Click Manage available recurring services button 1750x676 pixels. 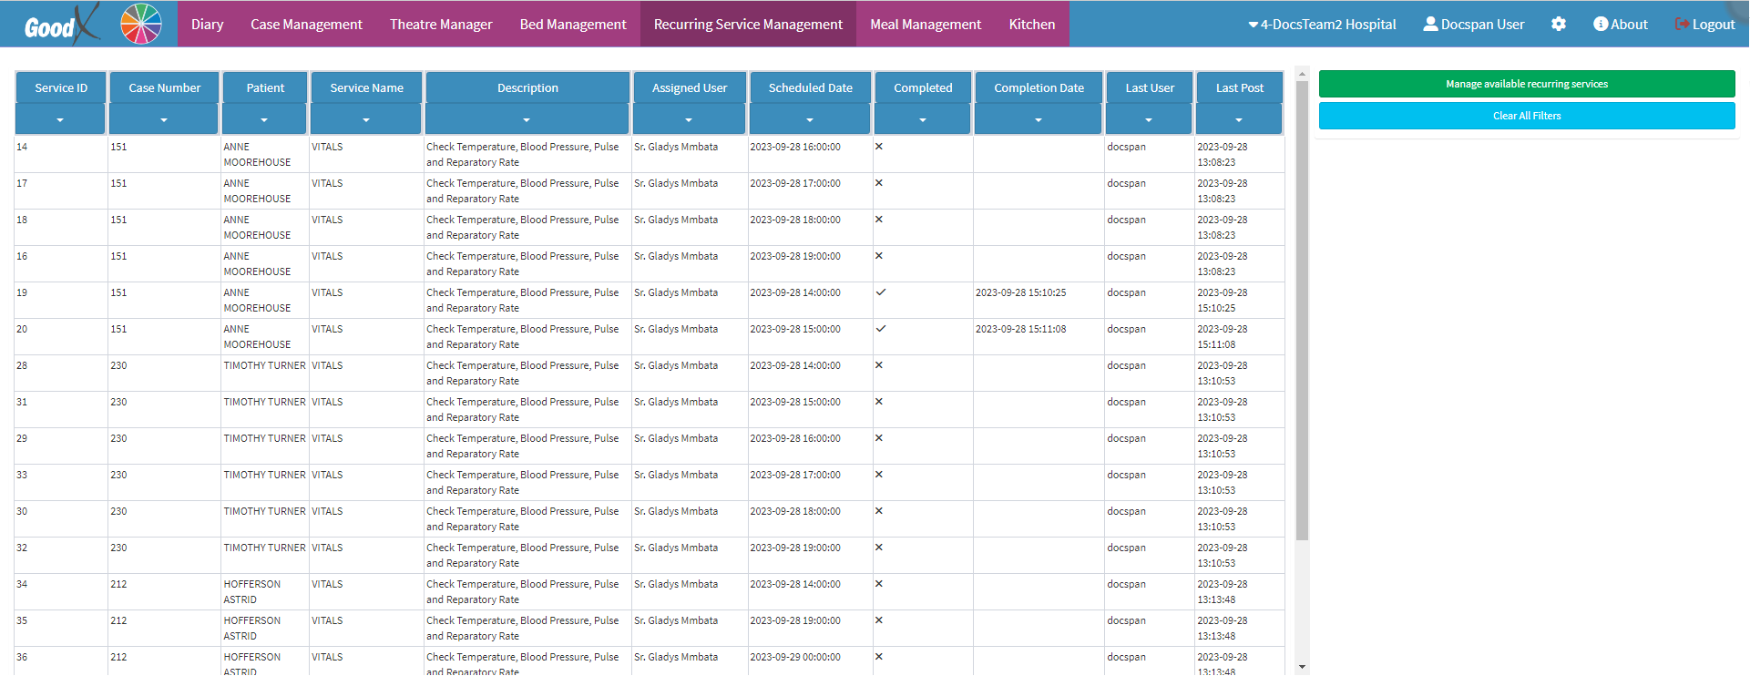pyautogui.click(x=1526, y=84)
